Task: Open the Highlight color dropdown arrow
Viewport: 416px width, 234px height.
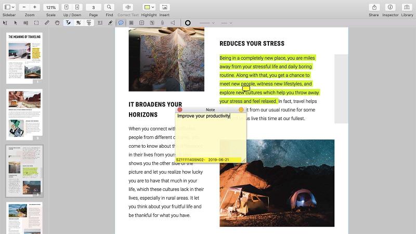Action: pos(153,7)
